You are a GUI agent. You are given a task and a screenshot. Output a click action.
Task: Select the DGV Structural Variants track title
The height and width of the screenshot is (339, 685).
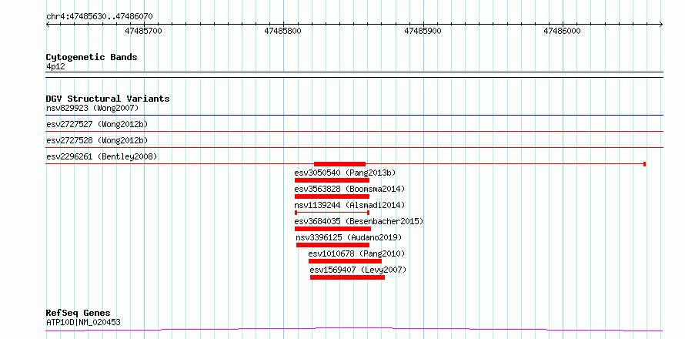pos(108,99)
